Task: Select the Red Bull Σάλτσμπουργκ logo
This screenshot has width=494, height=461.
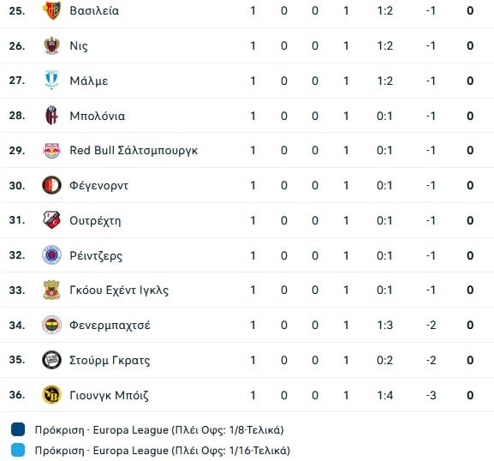Action: tap(51, 151)
